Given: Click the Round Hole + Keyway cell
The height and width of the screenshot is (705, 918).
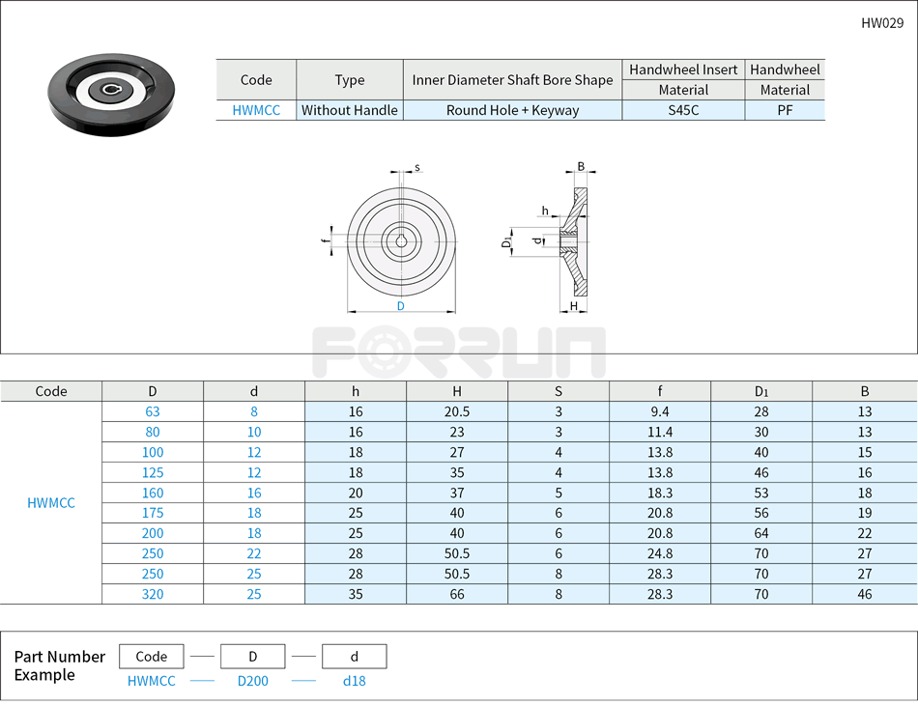Looking at the screenshot, I should click(512, 109).
